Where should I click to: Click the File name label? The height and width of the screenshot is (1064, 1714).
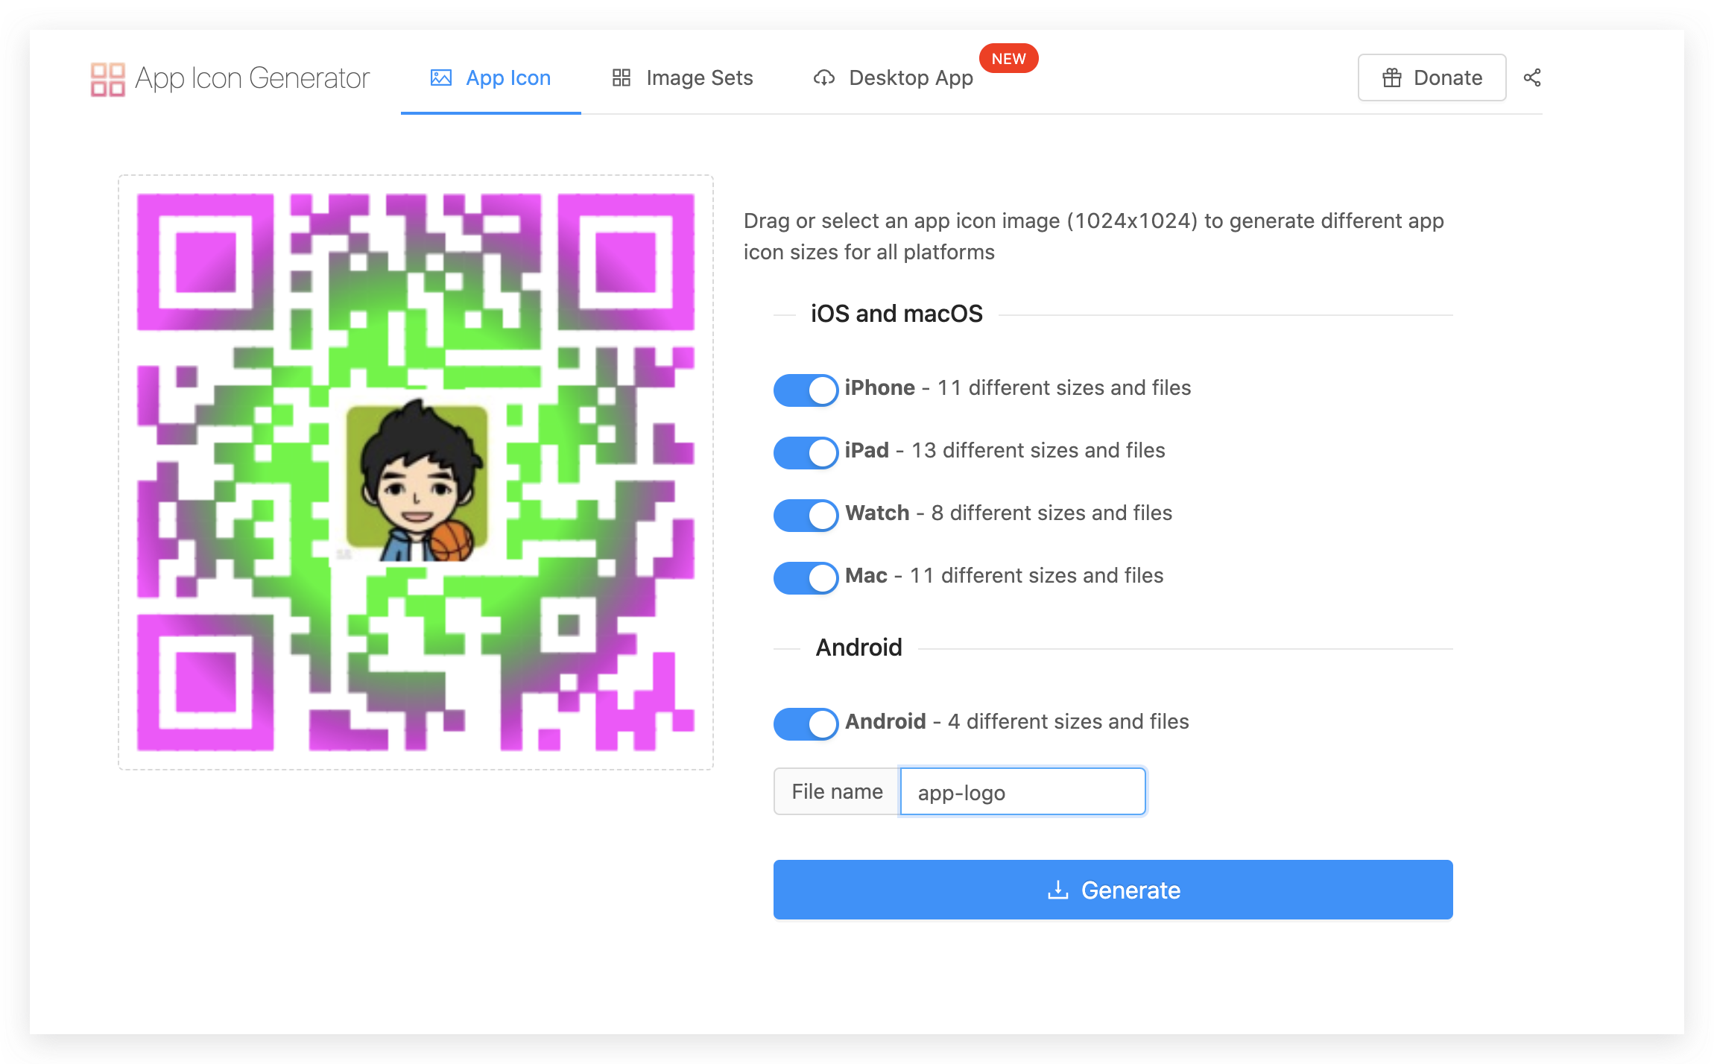(837, 791)
